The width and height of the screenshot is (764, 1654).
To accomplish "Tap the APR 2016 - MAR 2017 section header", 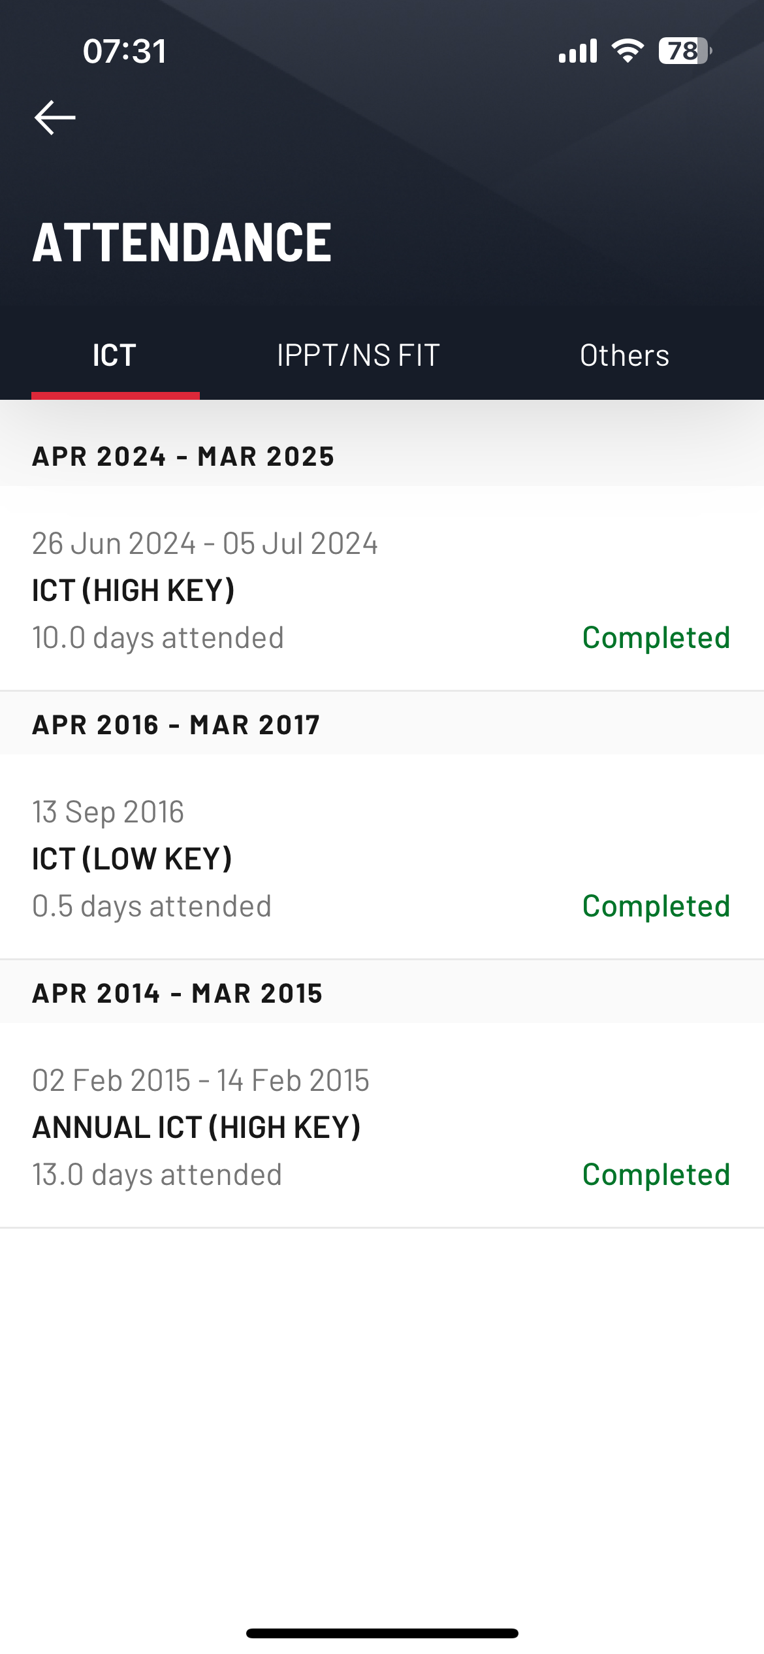I will pos(176,724).
